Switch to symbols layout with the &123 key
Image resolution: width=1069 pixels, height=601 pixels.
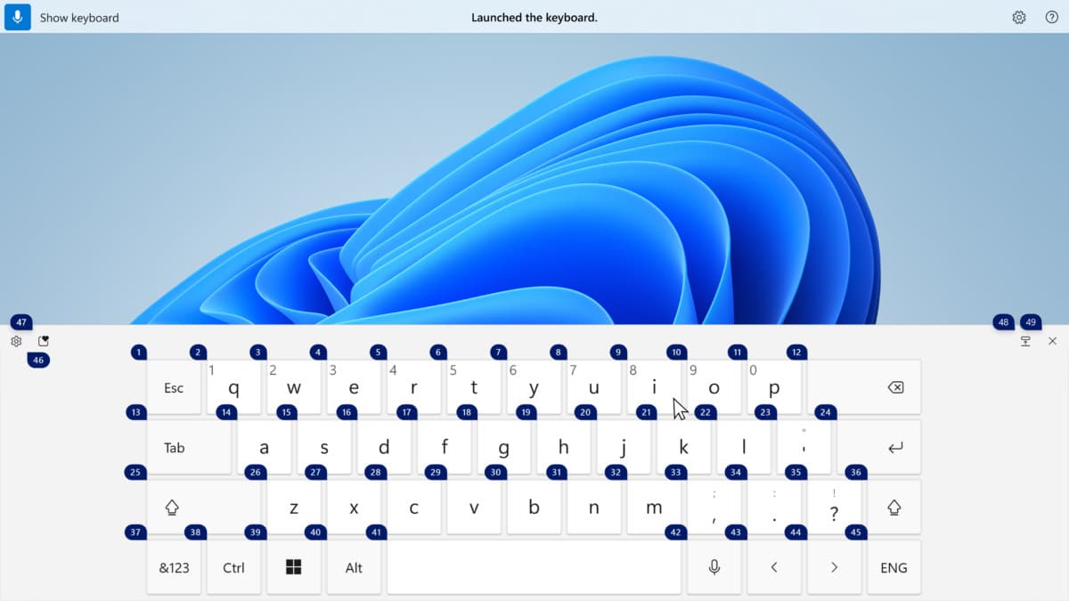coord(174,567)
